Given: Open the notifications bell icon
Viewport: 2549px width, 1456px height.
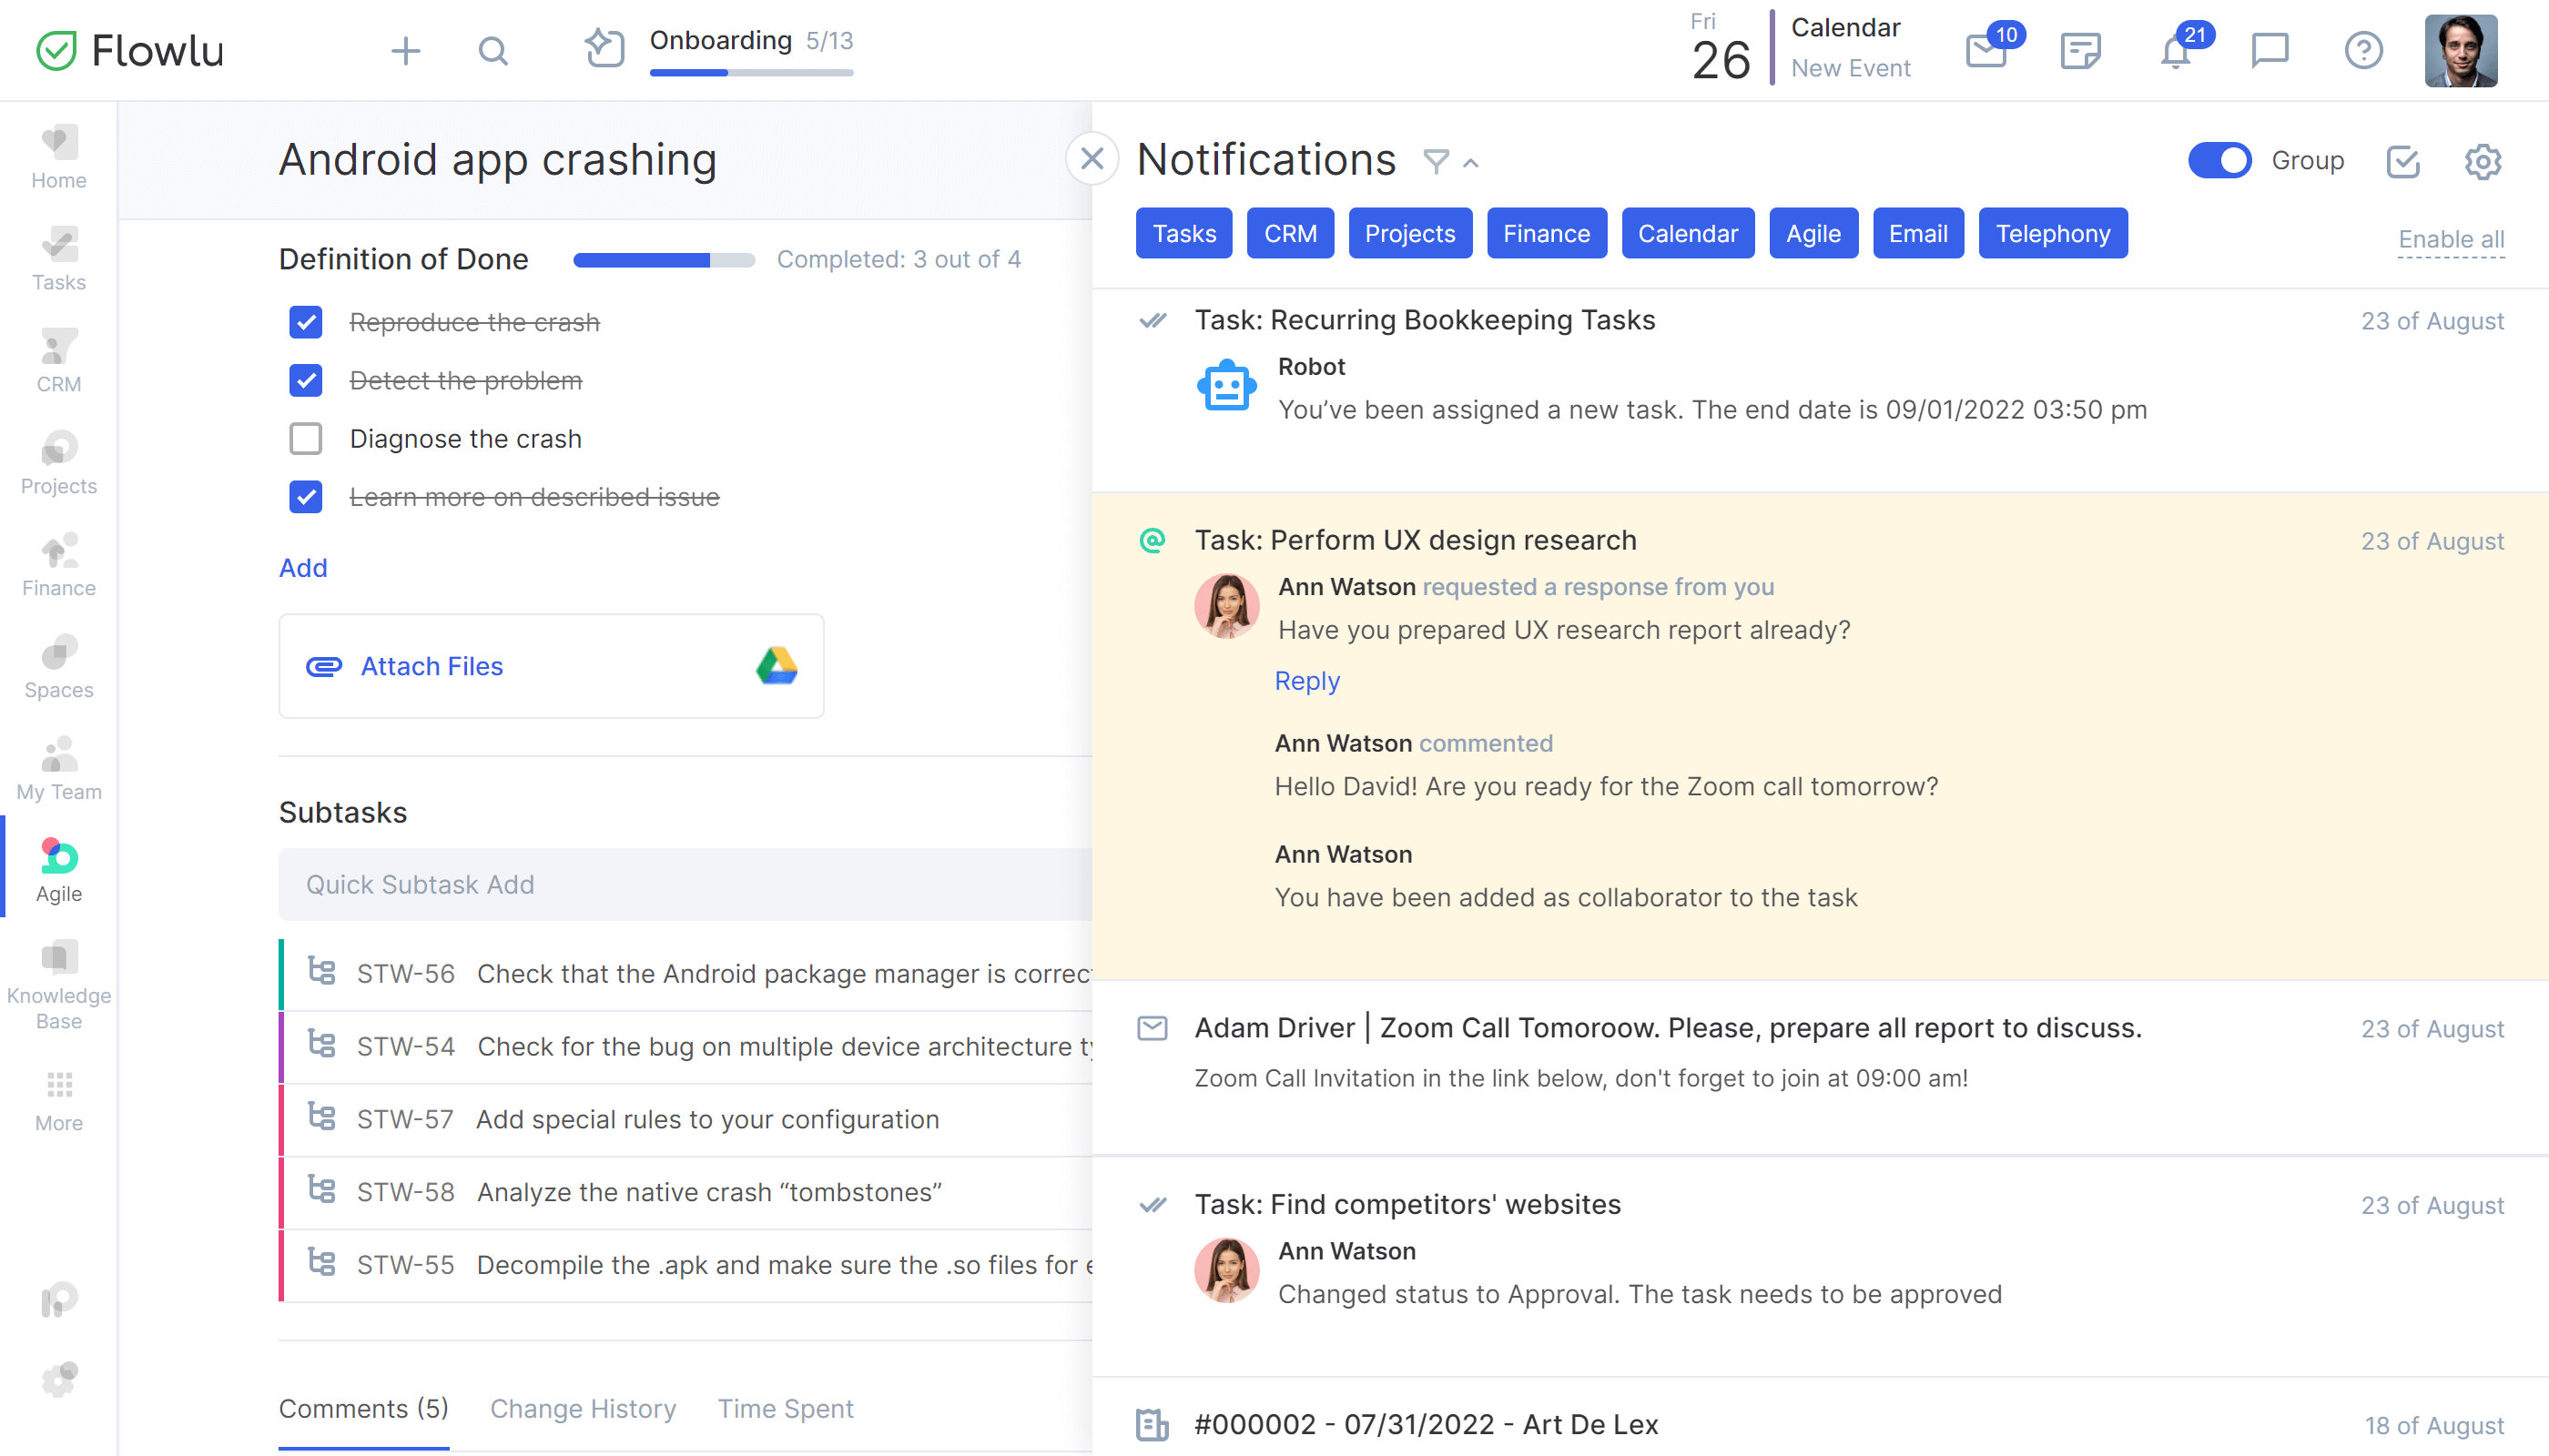Looking at the screenshot, I should pos(2175,52).
